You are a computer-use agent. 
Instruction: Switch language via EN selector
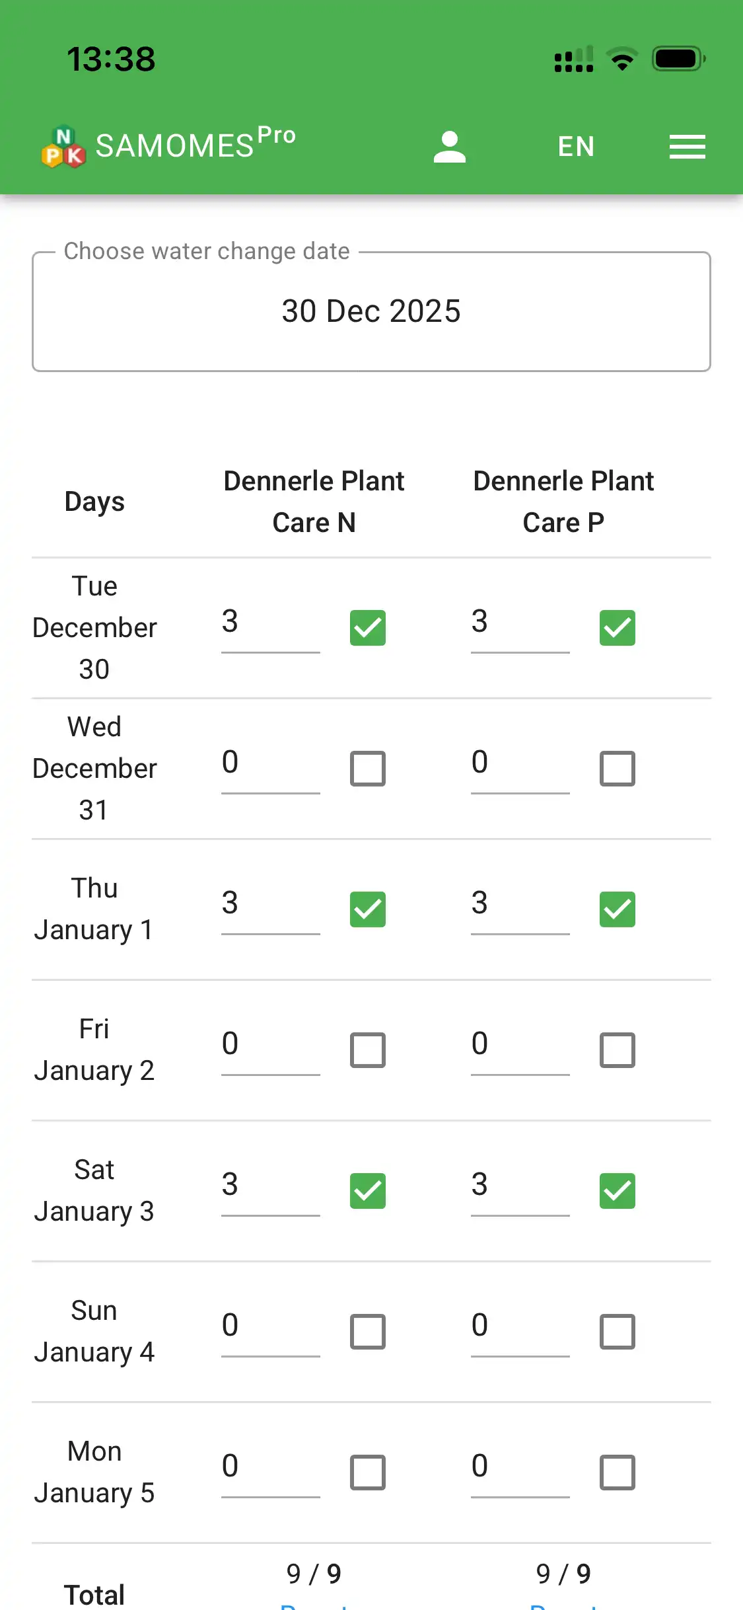pyautogui.click(x=576, y=147)
